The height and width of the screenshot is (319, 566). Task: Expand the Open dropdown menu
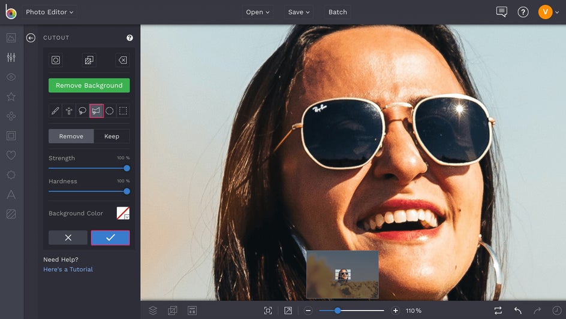[258, 12]
